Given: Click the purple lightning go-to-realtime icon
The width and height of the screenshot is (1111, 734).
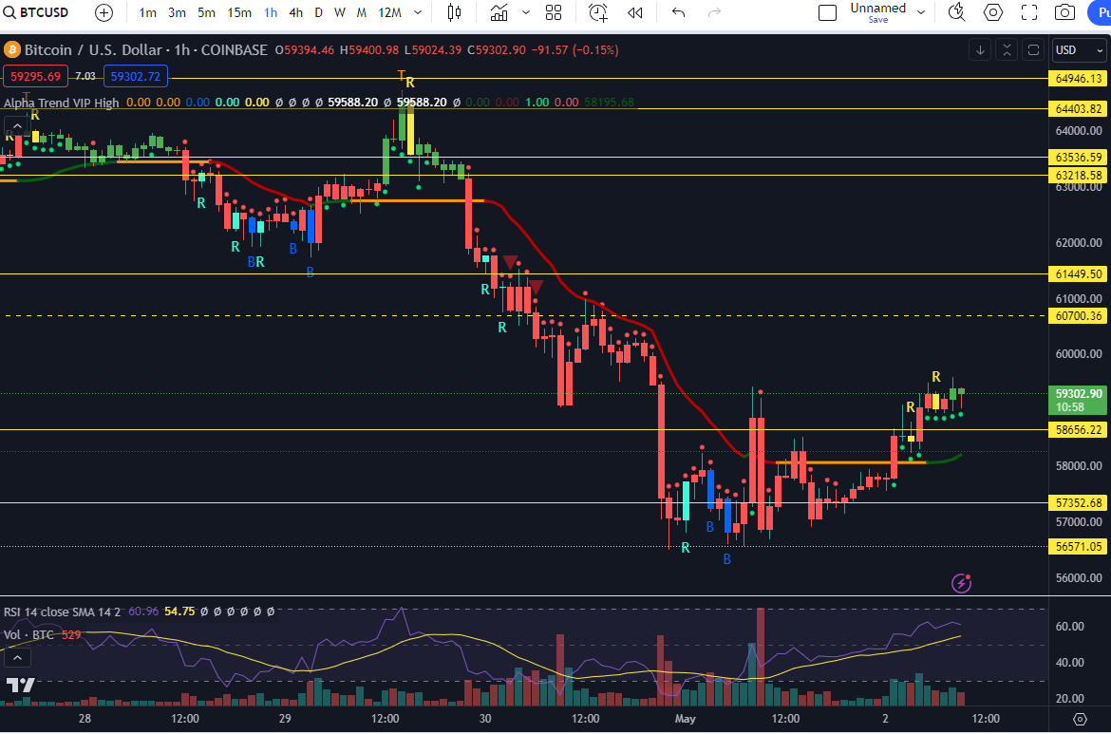Looking at the screenshot, I should (962, 583).
